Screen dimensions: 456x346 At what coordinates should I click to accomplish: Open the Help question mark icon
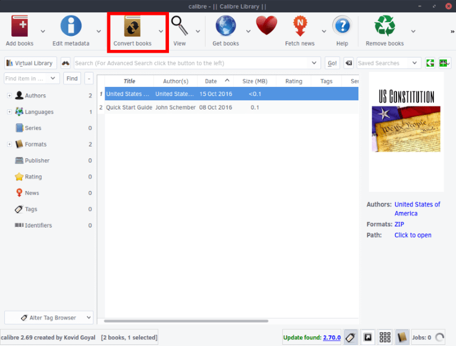342,25
